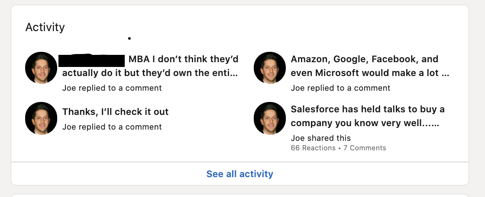
Task: View the 66 Reactions count
Action: click(313, 148)
